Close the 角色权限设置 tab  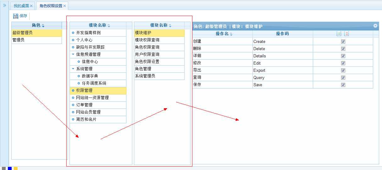point(65,6)
